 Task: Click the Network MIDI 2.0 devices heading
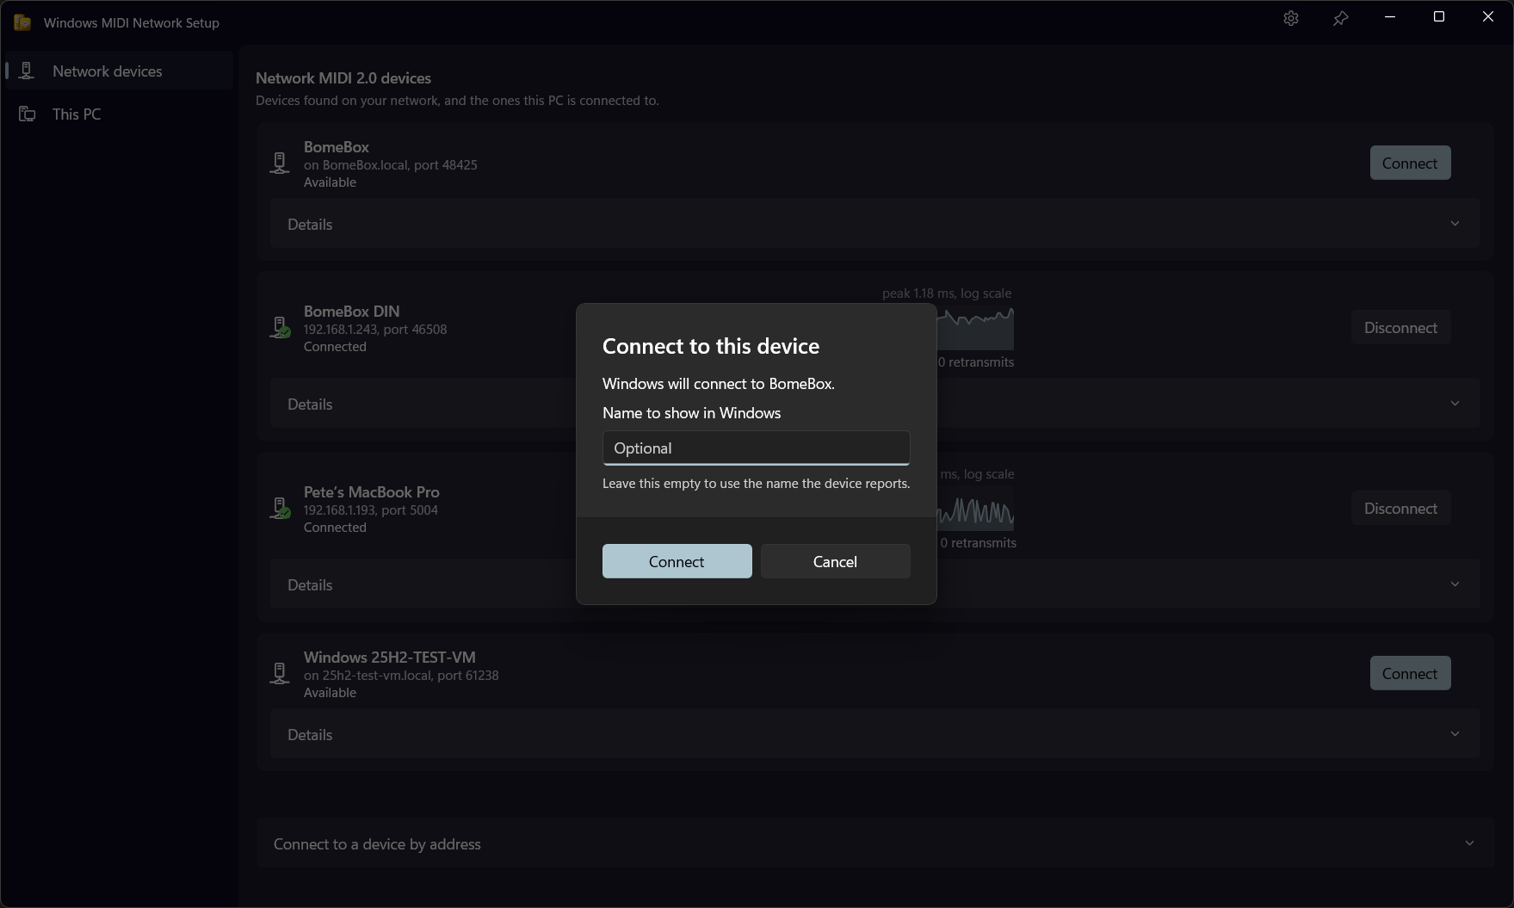[343, 77]
